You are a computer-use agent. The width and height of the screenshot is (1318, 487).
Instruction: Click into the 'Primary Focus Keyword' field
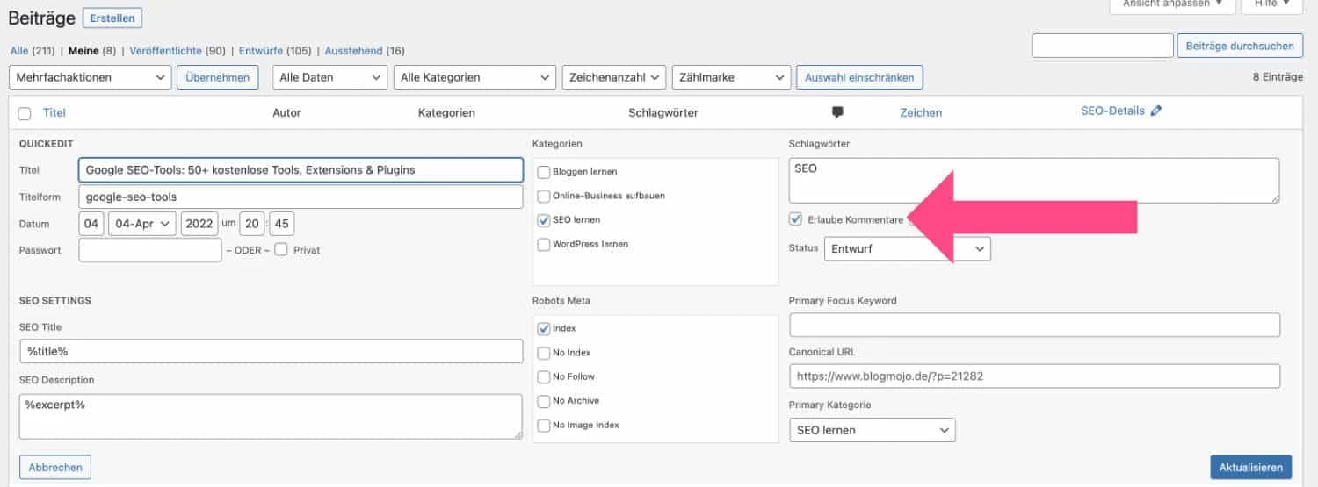[x=1034, y=326]
